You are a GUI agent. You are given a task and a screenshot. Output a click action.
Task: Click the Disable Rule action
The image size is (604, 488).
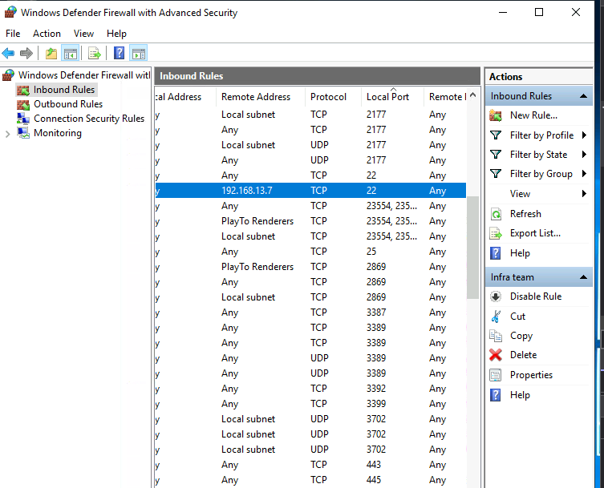click(x=536, y=296)
